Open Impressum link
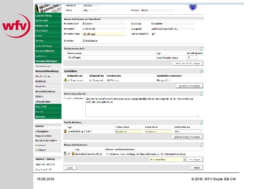253x189 pixels. pos(41,150)
